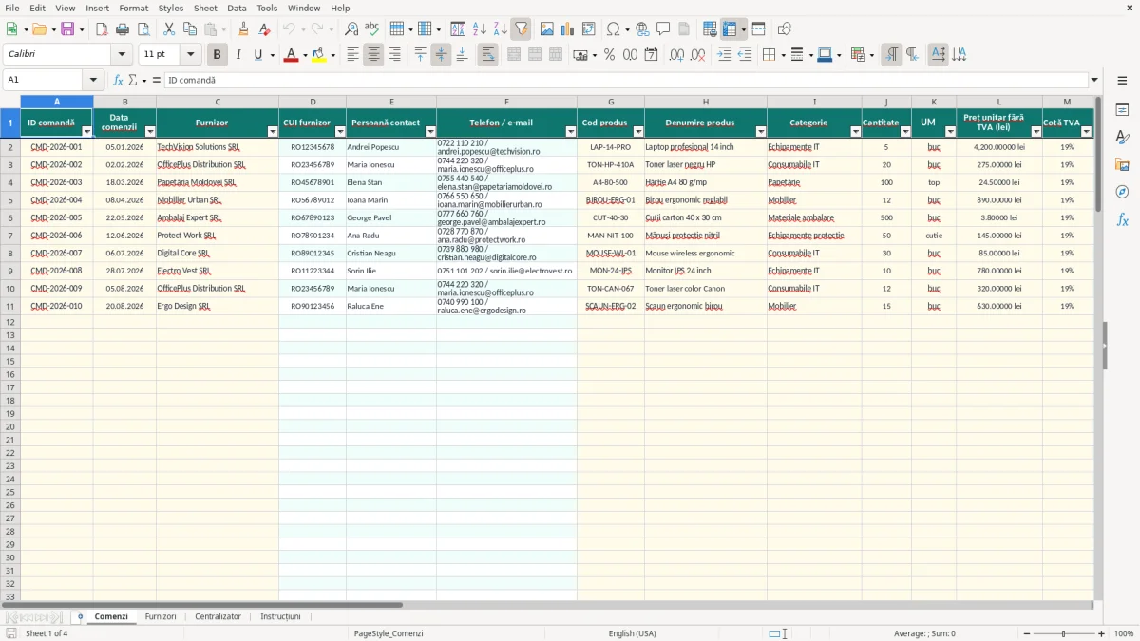The width and height of the screenshot is (1140, 641).
Task: Toggle Italic formatting
Action: (237, 55)
